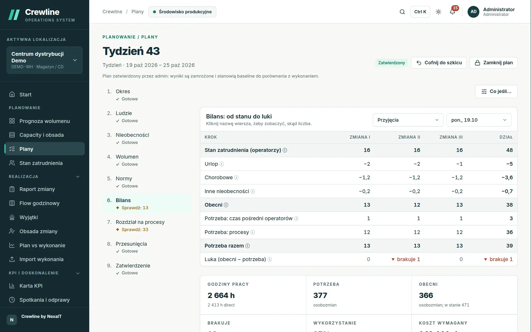Viewport: 531px width, 332px height.
Task: Click the AD user avatar
Action: point(473,12)
